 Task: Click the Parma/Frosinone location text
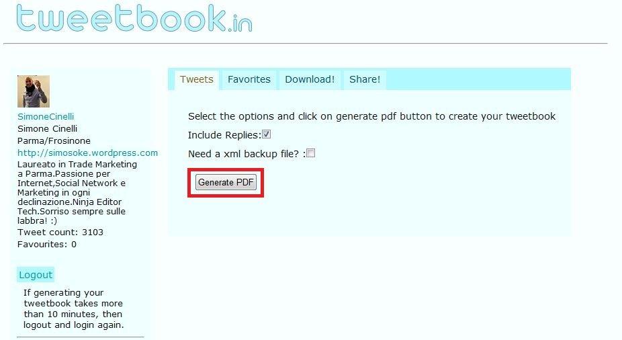coord(54,141)
